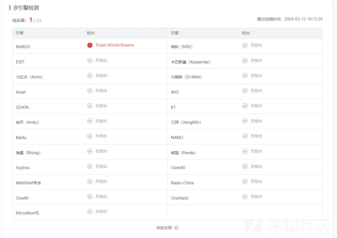Click the checkmark icon in the Panda row
Image resolution: width=337 pixels, height=238 pixels.
(245, 151)
